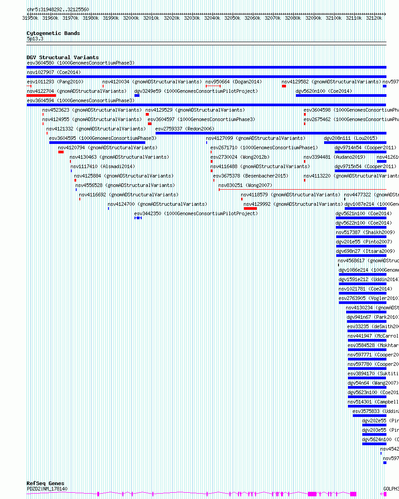This screenshot has width=399, height=499.
Task: Click variant nsv830251 (Wong2007)
Action: tap(245, 185)
